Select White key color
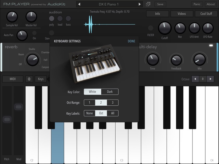 [93, 92]
